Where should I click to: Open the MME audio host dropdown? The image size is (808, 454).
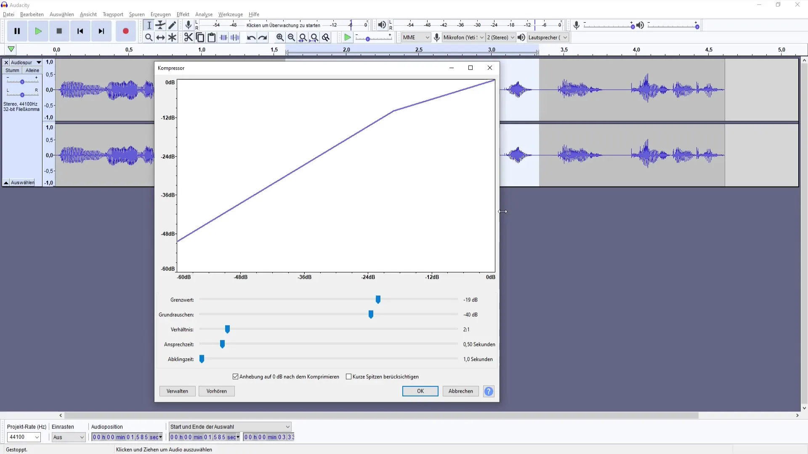pos(416,37)
